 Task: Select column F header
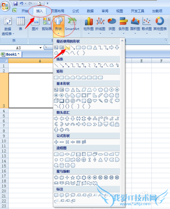tap(161, 61)
